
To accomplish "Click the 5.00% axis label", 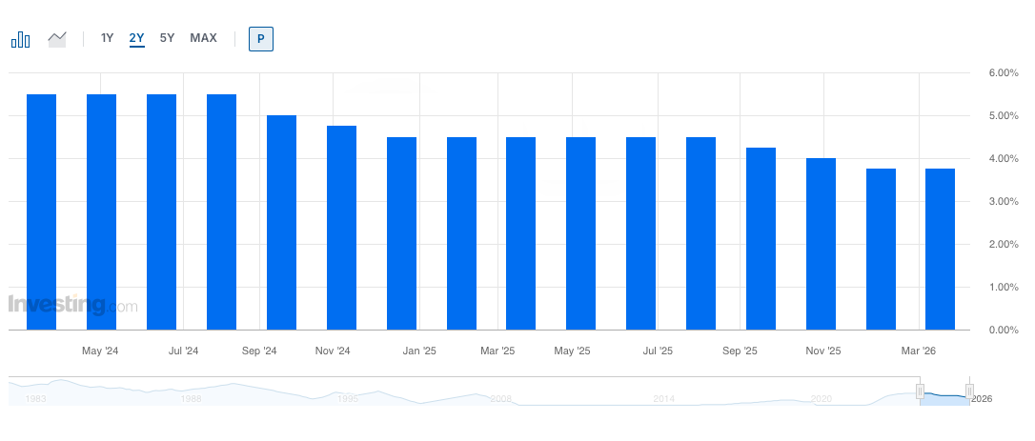I will point(1004,115).
